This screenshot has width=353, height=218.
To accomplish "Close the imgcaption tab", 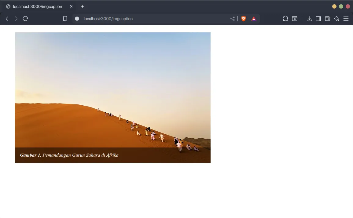I will (x=71, y=6).
